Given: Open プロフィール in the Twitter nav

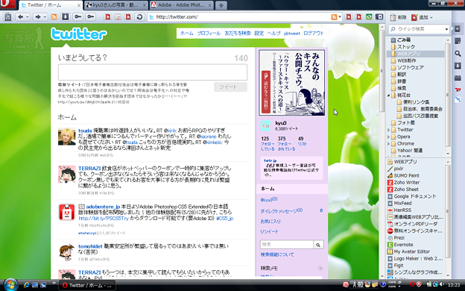Looking at the screenshot, I should pyautogui.click(x=209, y=34).
